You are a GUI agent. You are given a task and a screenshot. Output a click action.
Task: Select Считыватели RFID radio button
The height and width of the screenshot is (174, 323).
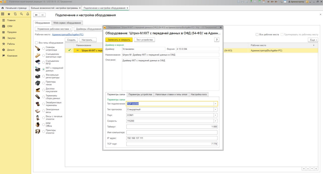tap(44, 62)
